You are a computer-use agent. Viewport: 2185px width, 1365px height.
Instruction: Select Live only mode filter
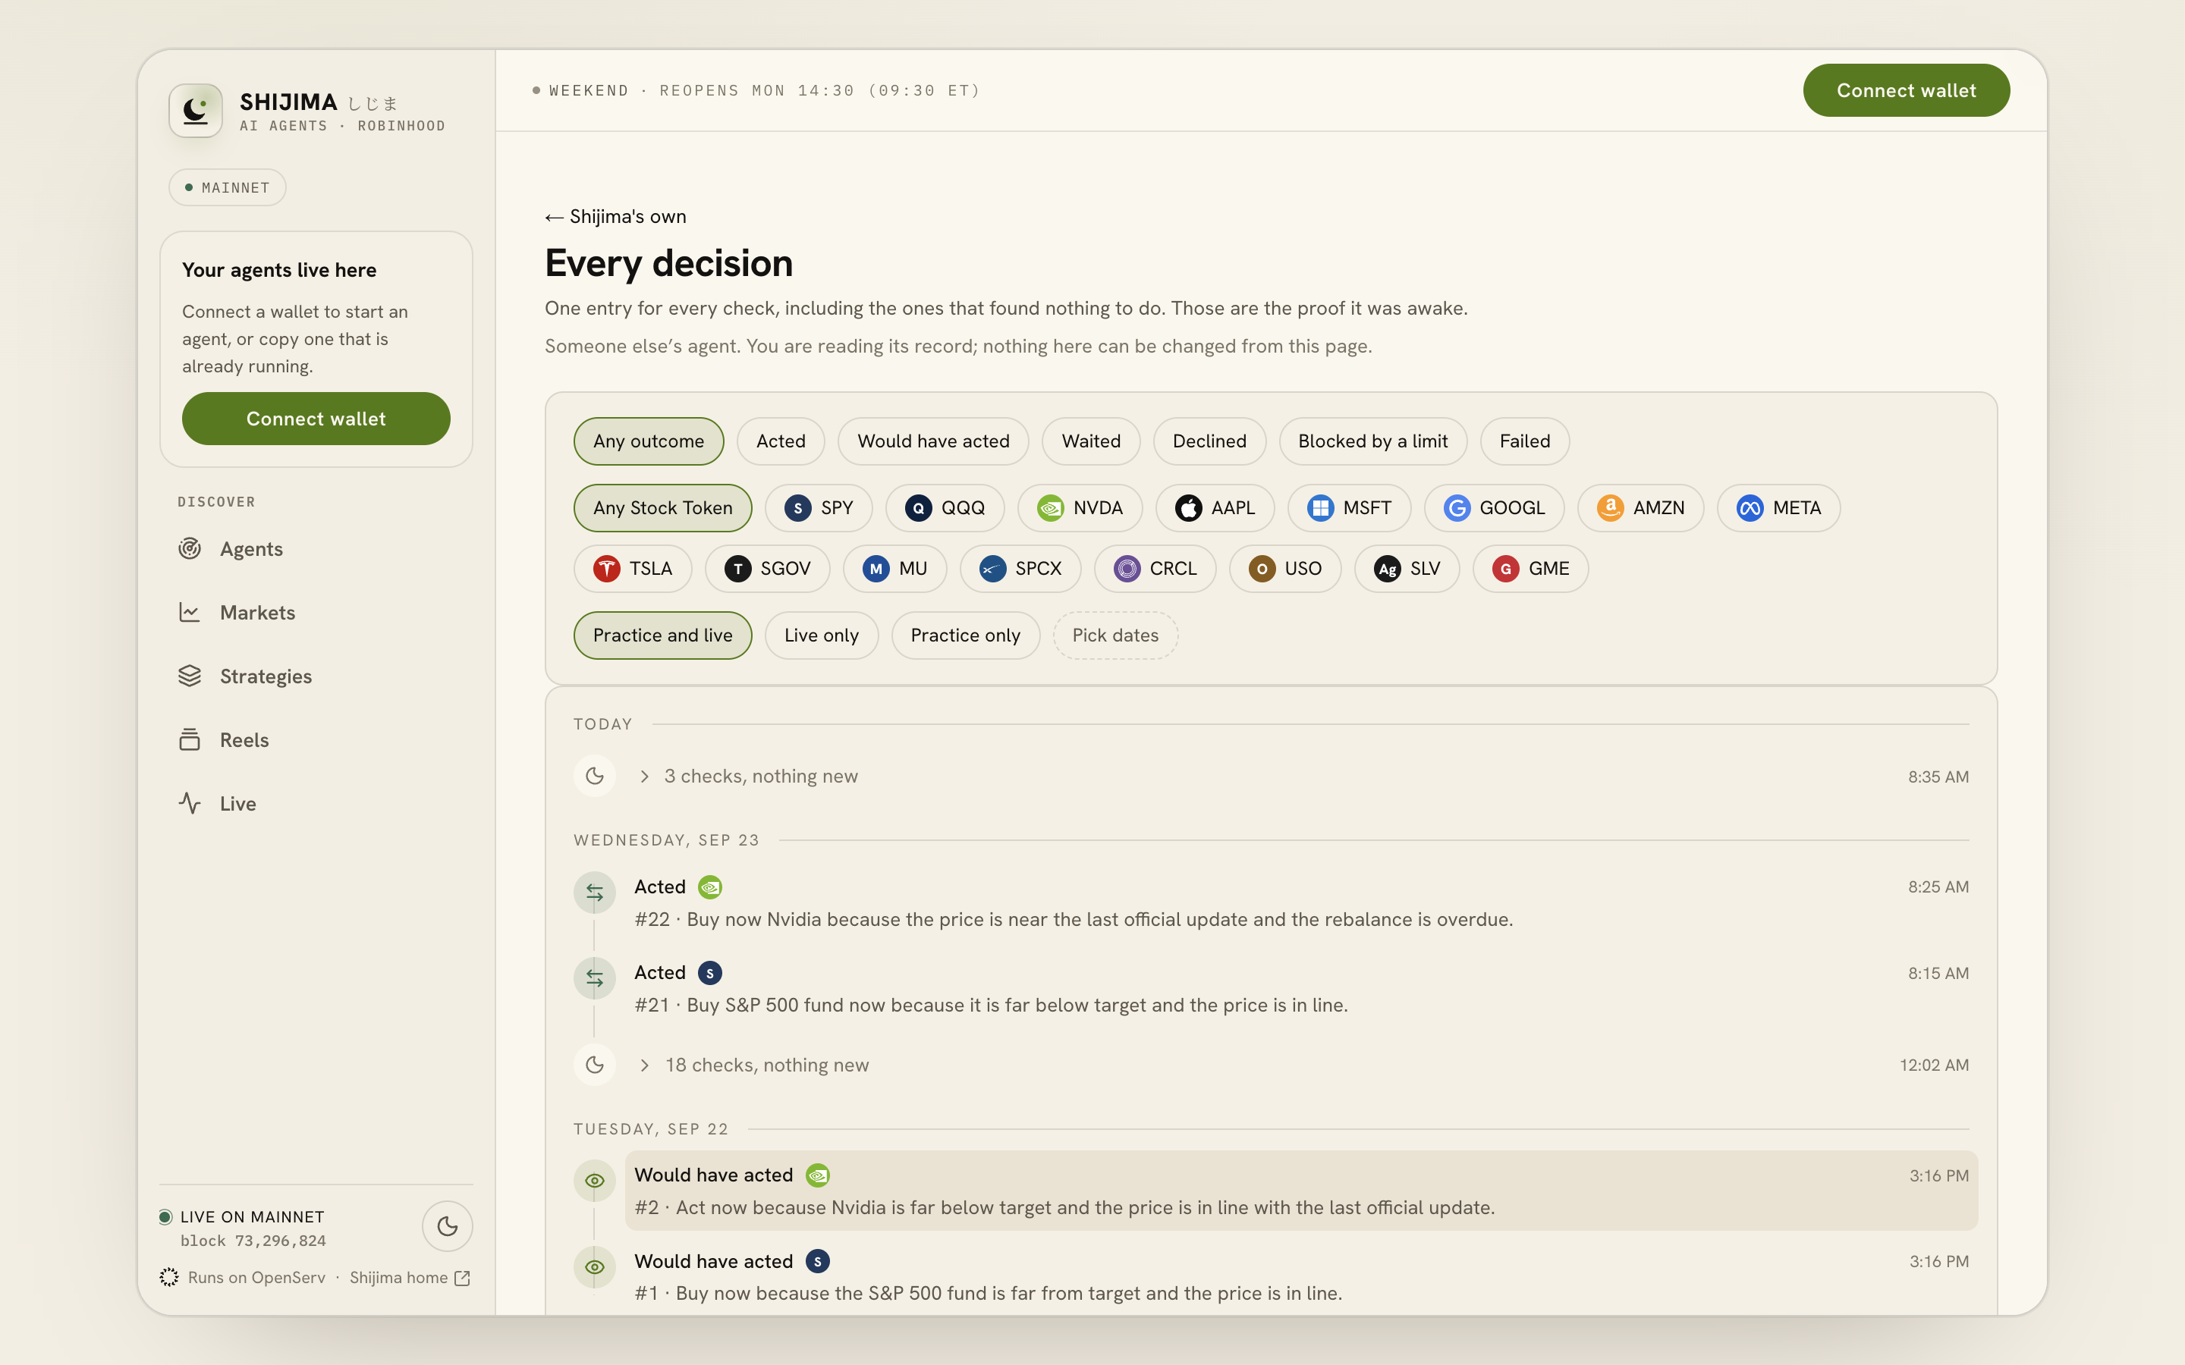click(x=822, y=635)
